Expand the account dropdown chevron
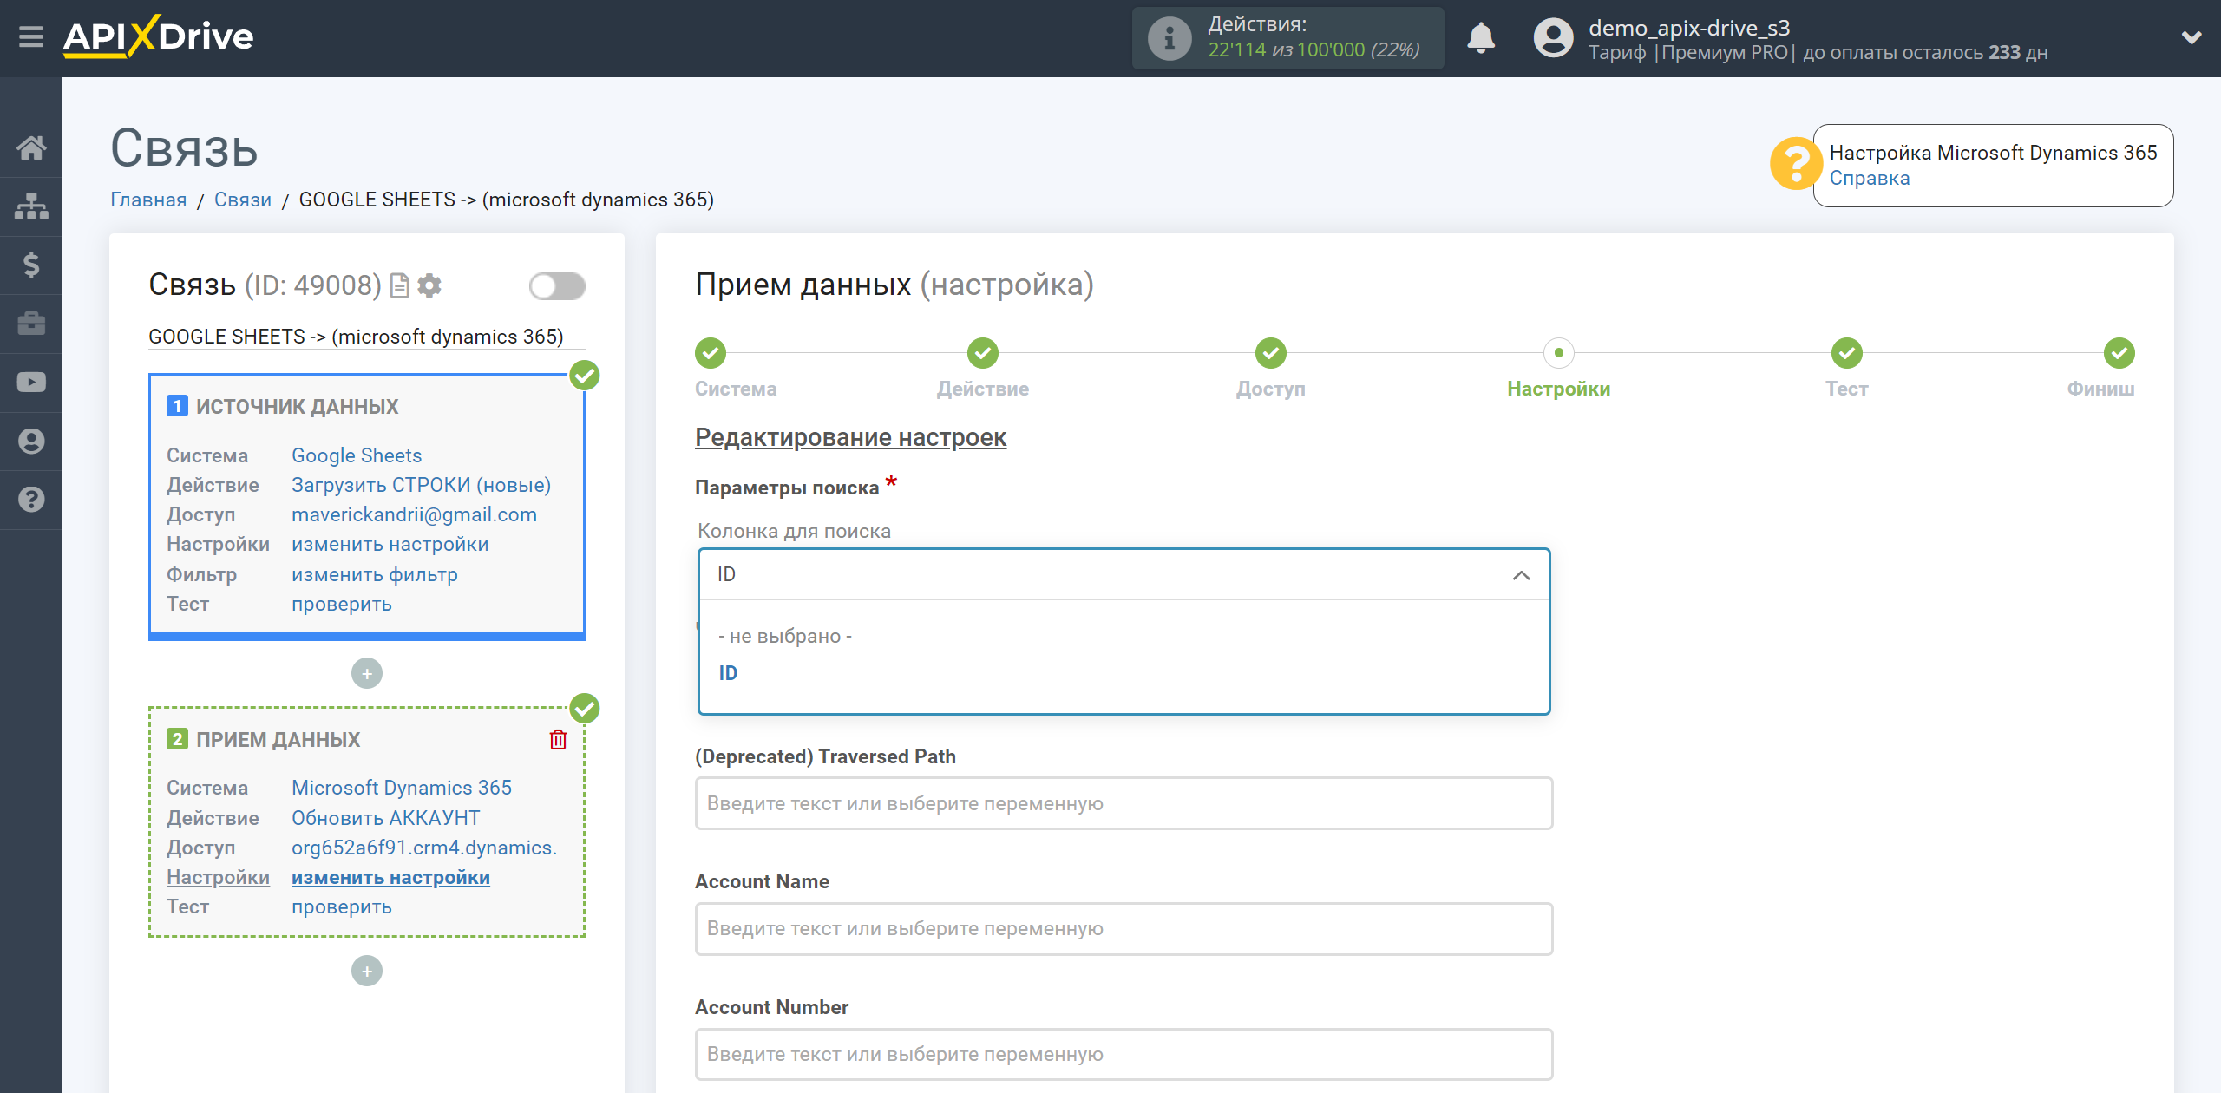This screenshot has height=1093, width=2221. [2192, 38]
